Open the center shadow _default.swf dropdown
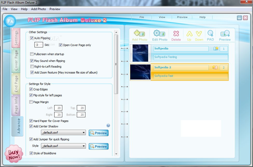The image size is (253, 167). [x=63, y=133]
